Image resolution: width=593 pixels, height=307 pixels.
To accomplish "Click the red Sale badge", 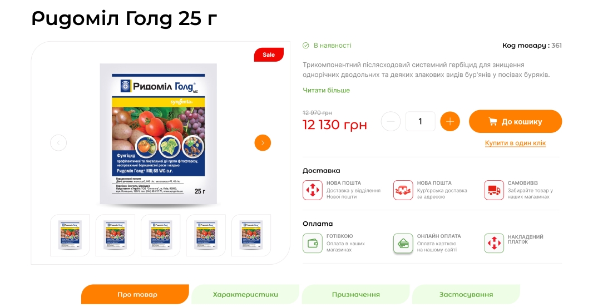I will 269,55.
